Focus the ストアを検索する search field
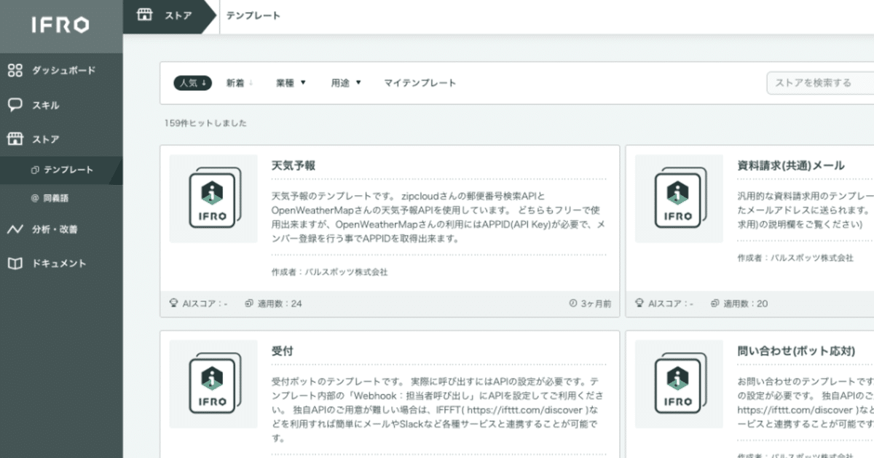This screenshot has height=458, width=874. coord(820,83)
